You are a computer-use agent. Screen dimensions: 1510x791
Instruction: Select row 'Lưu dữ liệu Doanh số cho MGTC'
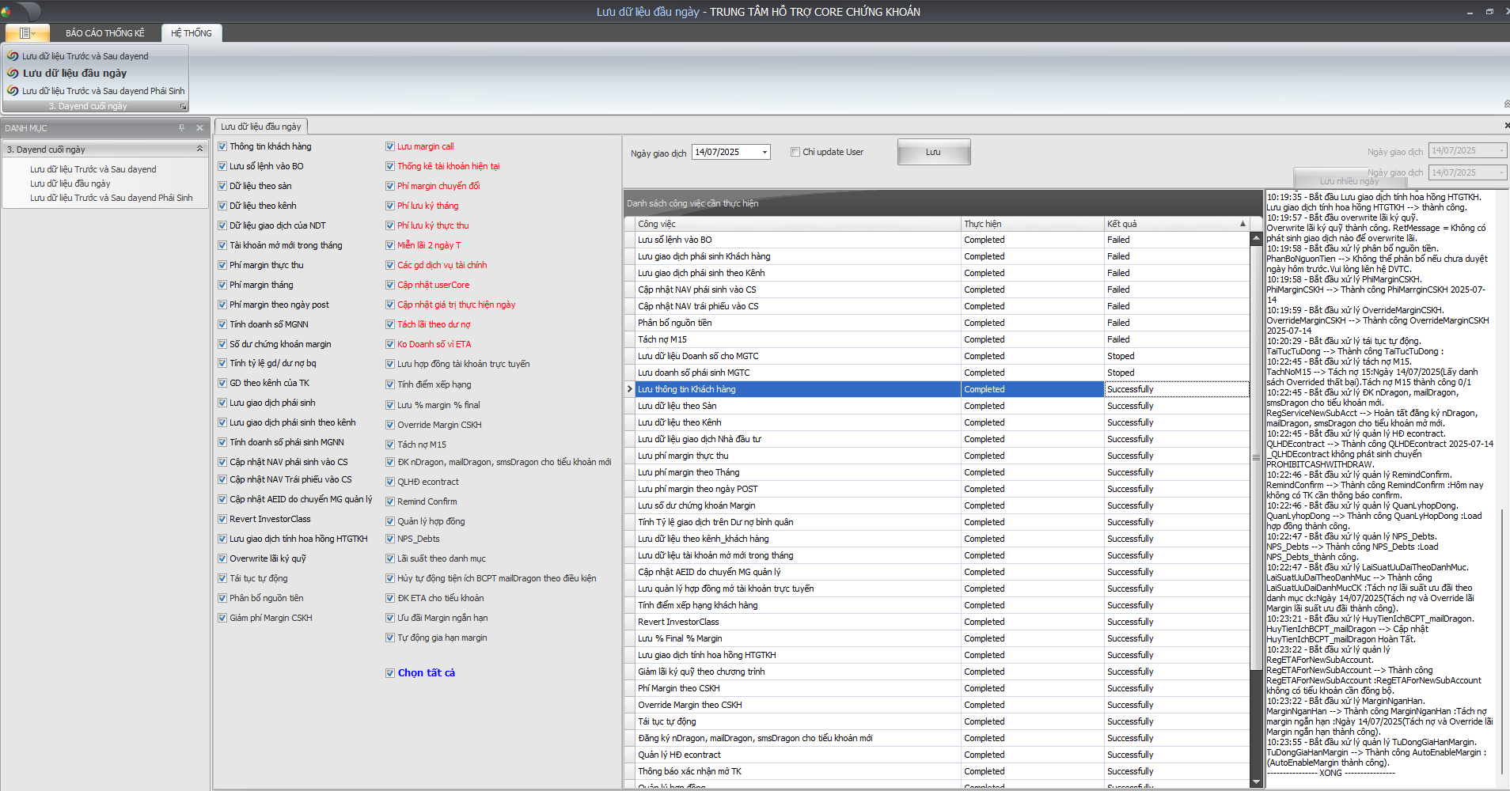[938, 356]
